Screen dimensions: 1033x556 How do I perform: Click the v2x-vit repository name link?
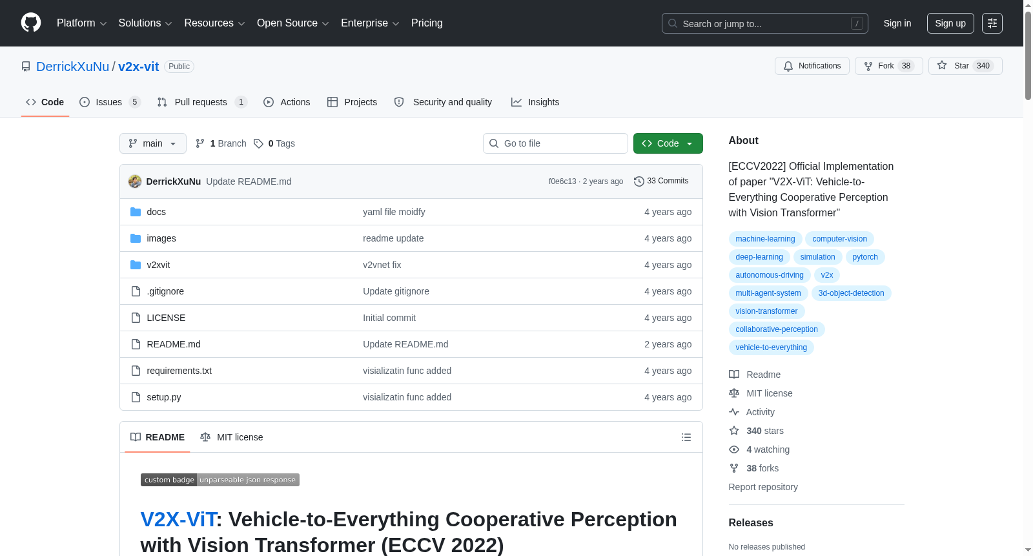[139, 67]
